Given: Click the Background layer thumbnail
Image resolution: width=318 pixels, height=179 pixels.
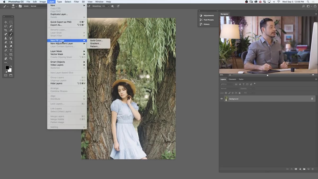Looking at the screenshot, I should click(226, 99).
